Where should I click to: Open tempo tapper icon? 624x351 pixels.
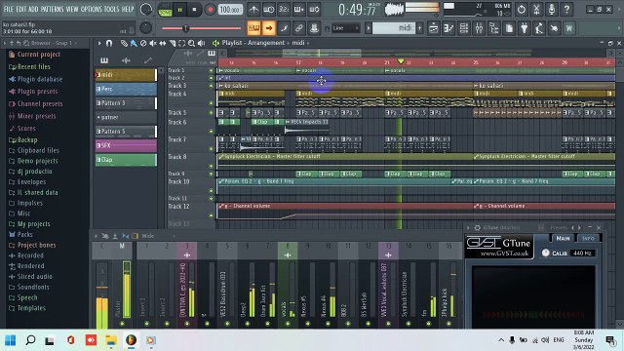point(539,28)
